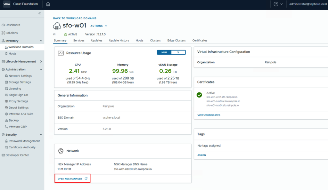This screenshot has height=190, width=328.
Task: Open Developer Center page
Action: point(17,155)
